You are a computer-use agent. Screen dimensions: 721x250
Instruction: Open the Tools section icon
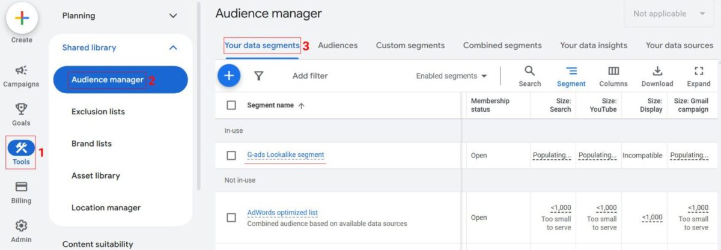(x=21, y=148)
